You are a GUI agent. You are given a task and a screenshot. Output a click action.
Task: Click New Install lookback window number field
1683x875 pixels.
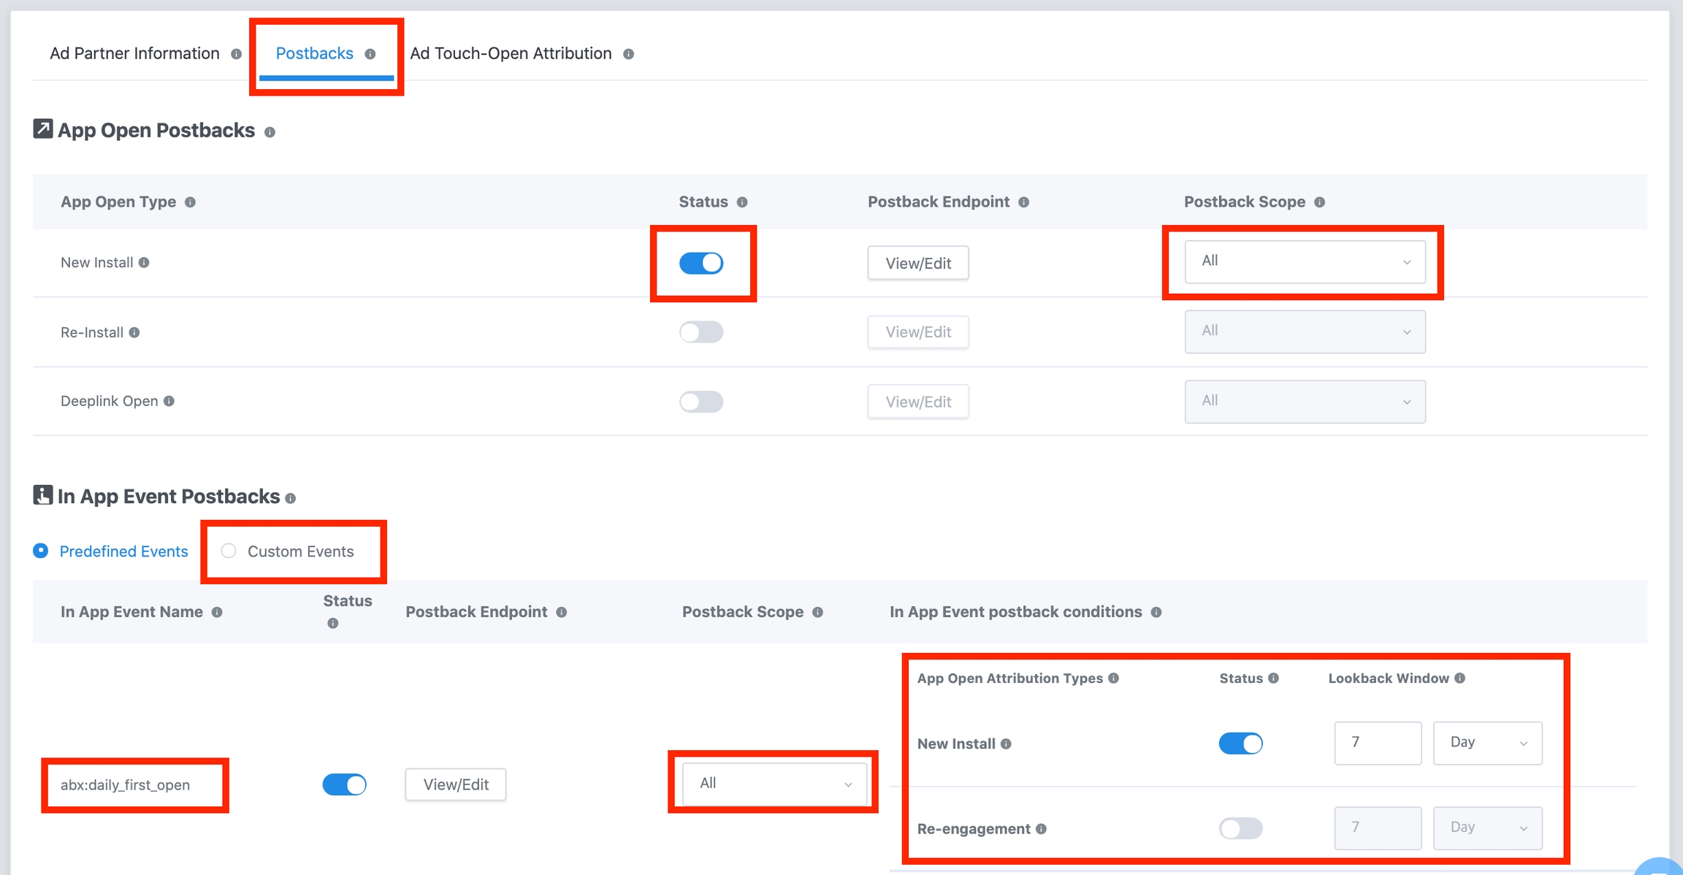(1377, 743)
